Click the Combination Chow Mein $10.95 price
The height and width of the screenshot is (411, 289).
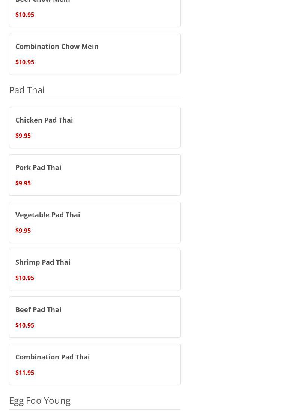[25, 62]
